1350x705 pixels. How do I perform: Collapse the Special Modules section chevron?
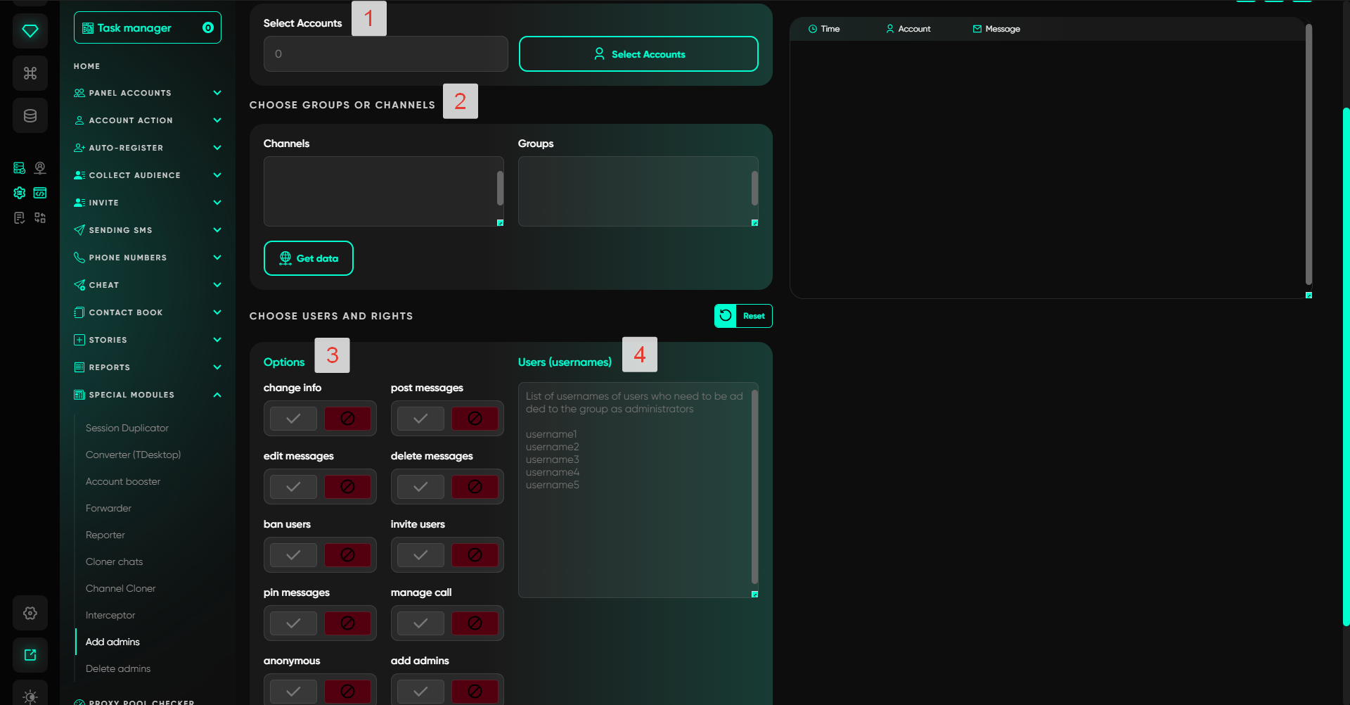217,395
